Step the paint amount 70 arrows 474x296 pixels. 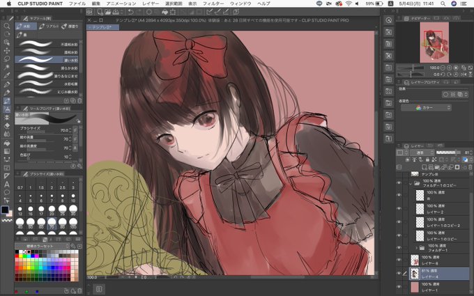(x=70, y=139)
